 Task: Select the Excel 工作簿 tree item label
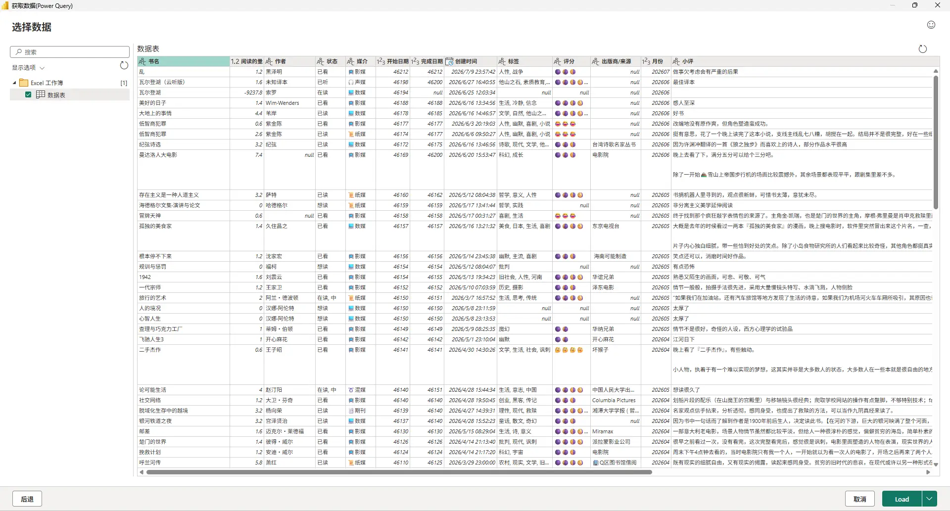click(x=47, y=83)
